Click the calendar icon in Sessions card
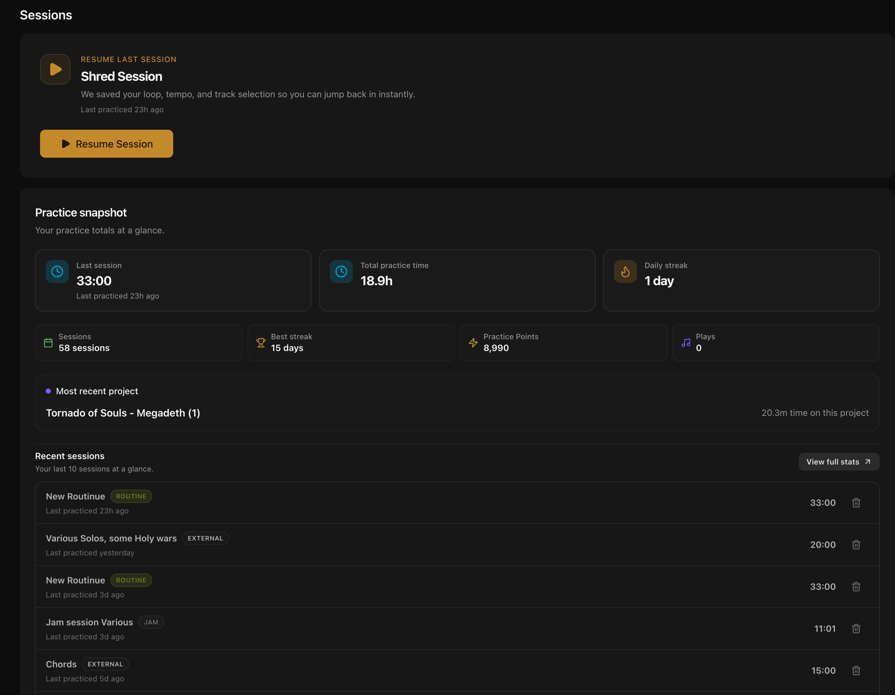 48,343
